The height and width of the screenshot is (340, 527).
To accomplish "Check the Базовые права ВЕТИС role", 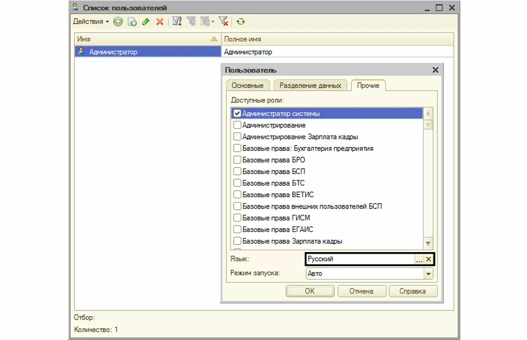I will click(x=237, y=195).
